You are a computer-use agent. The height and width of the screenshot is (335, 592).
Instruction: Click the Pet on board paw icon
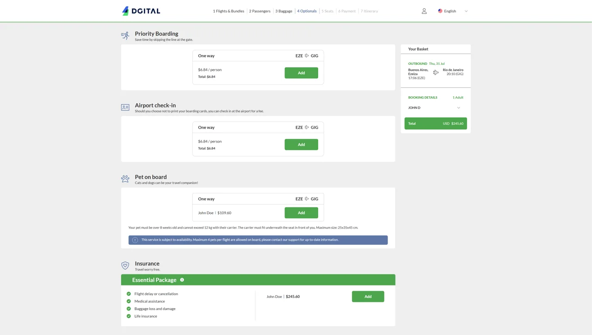(x=125, y=179)
